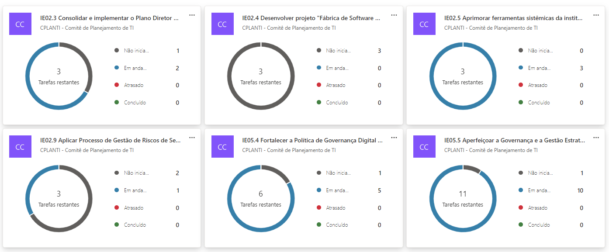
Task: Click the CC avatar icon on IE02.5 card
Action: point(424,24)
